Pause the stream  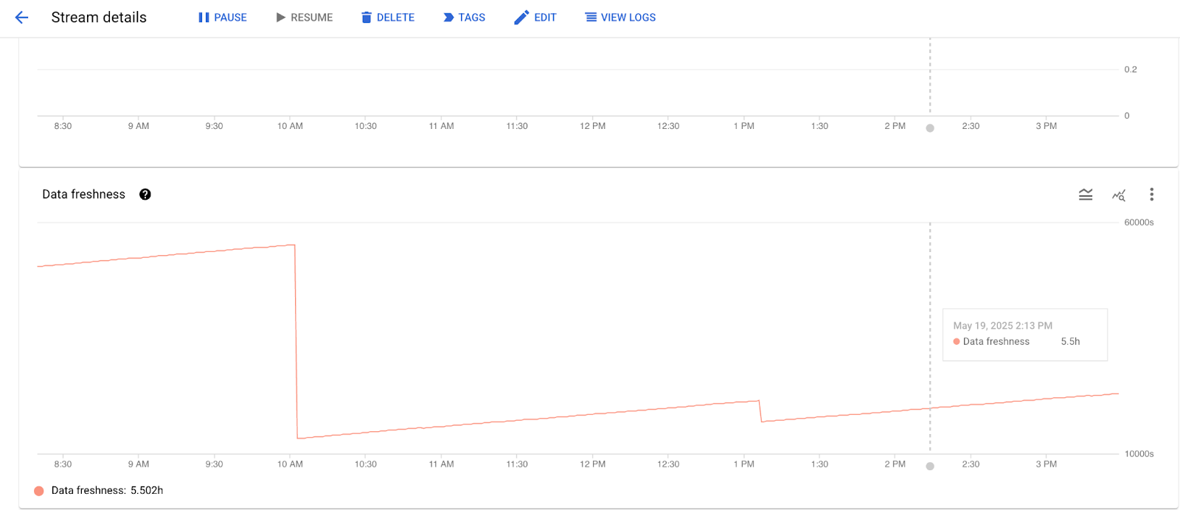[223, 18]
